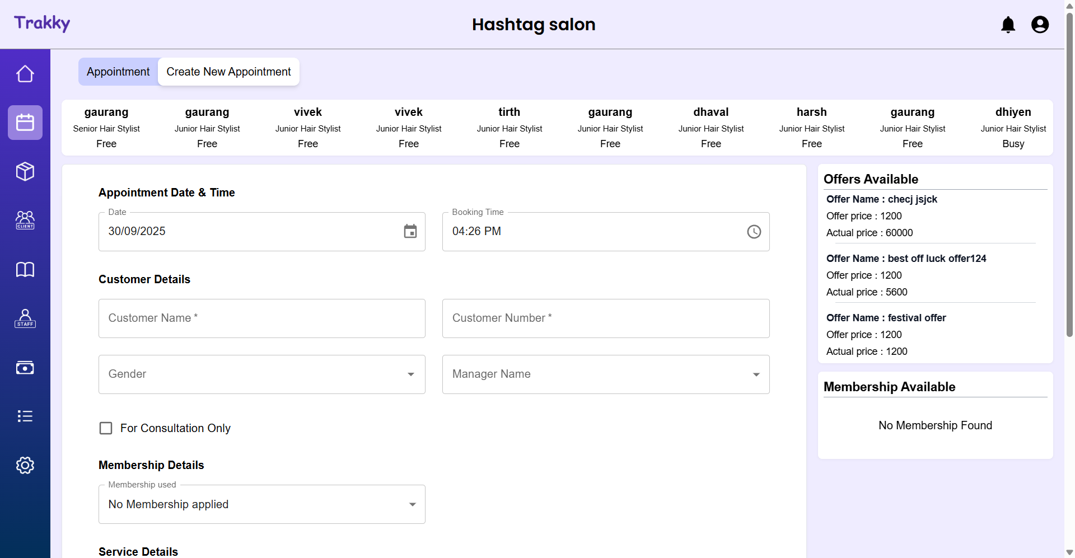Click the notification bell icon

pyautogui.click(x=1008, y=25)
